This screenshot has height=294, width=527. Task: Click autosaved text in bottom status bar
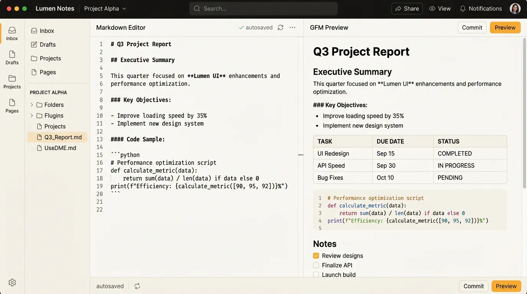[x=110, y=286]
